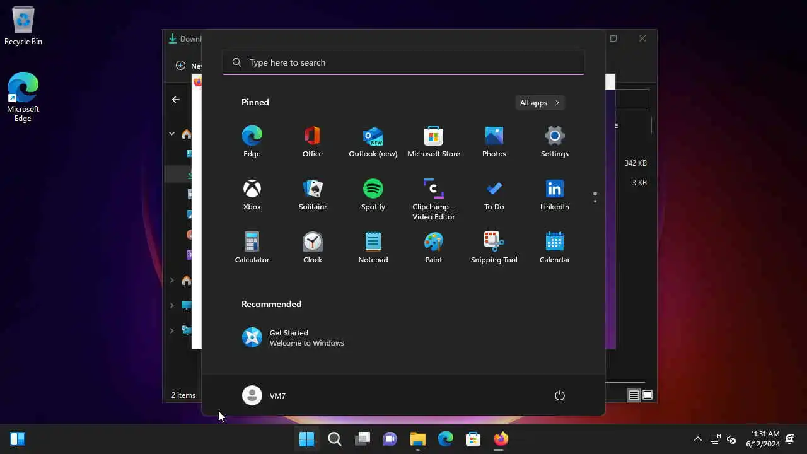Image resolution: width=807 pixels, height=454 pixels.
Task: Launch Chat from the taskbar
Action: coord(390,439)
